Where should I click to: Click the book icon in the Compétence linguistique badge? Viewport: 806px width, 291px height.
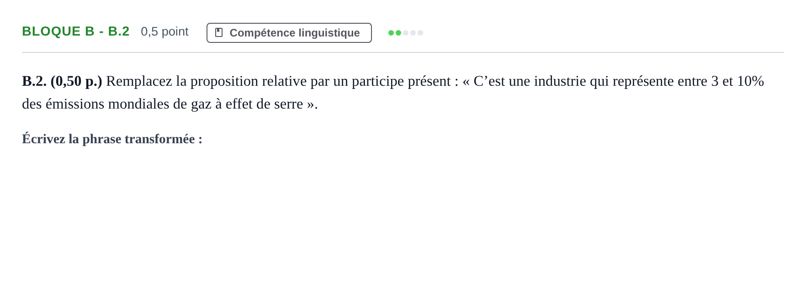219,33
